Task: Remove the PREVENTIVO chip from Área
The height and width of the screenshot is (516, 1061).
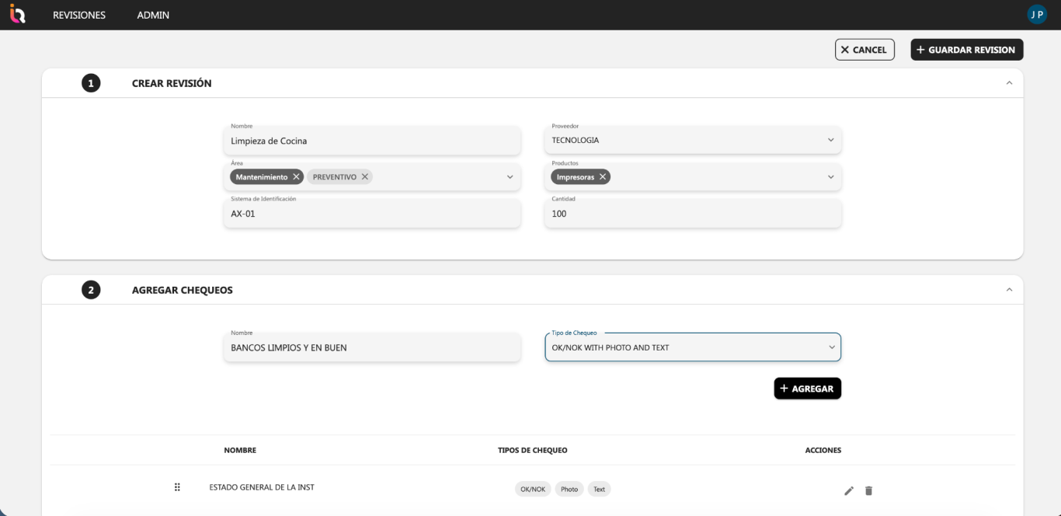Action: 365,177
